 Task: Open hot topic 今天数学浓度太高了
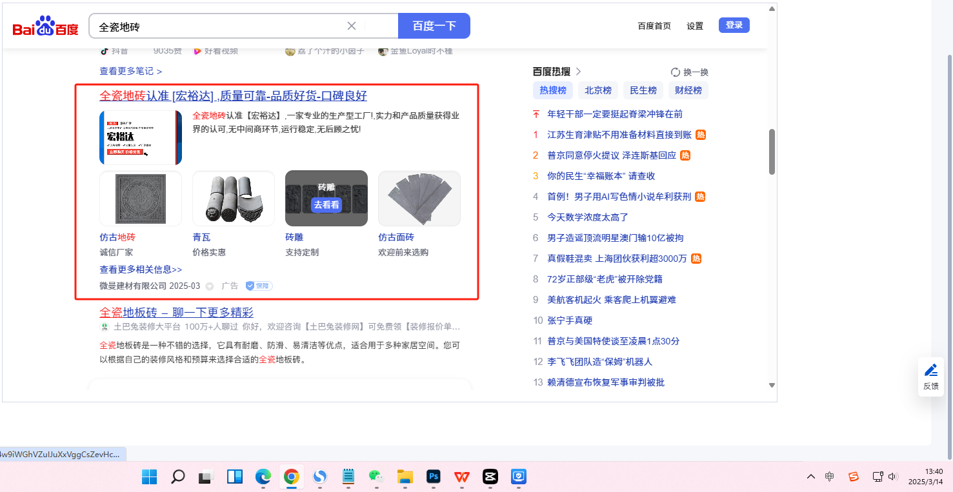click(x=588, y=217)
